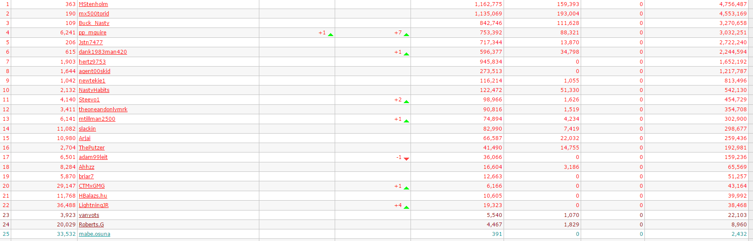Click green up arrow in CTMxGMG row
This screenshot has width=753, height=241.
[x=406, y=188]
